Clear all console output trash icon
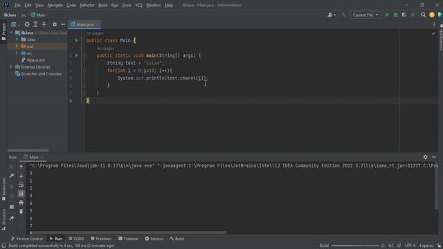443x249 pixels. [21, 212]
